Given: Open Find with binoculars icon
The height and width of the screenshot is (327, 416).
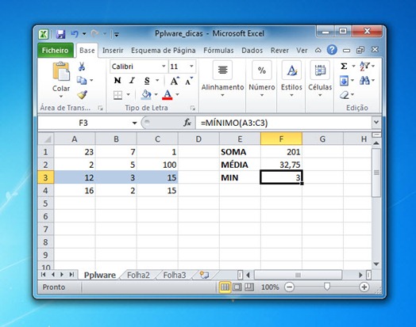Looking at the screenshot, I should coord(364,80).
